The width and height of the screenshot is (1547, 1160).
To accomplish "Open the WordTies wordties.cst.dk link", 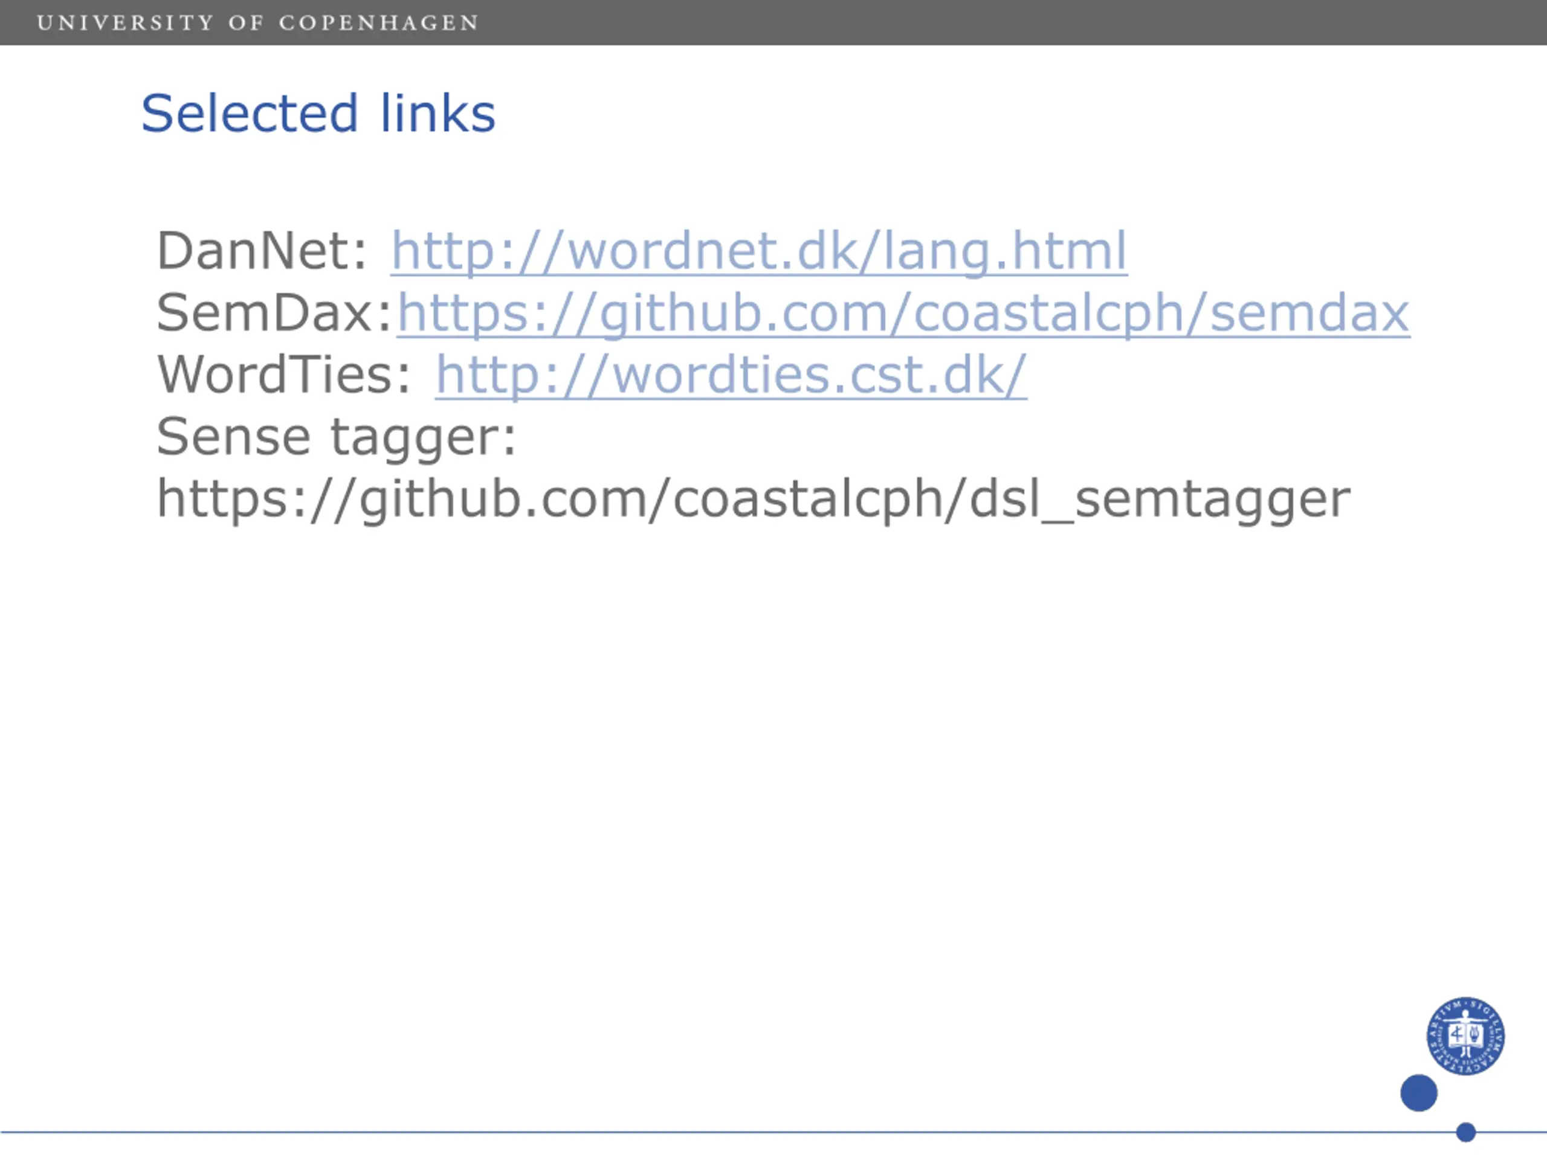I will (x=731, y=375).
